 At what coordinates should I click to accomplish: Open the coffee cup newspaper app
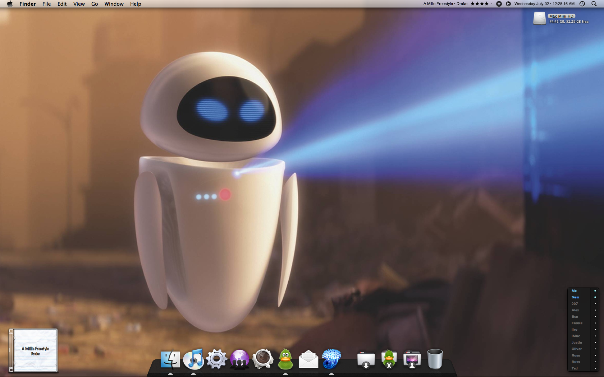point(262,359)
